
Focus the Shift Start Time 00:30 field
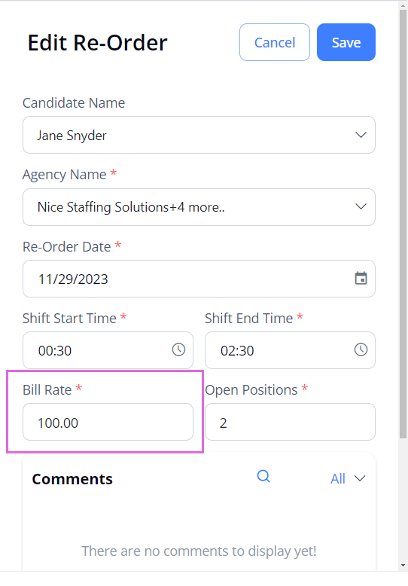[108, 350]
